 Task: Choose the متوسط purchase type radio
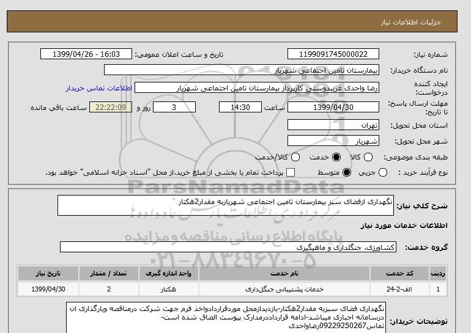[x=347, y=172]
